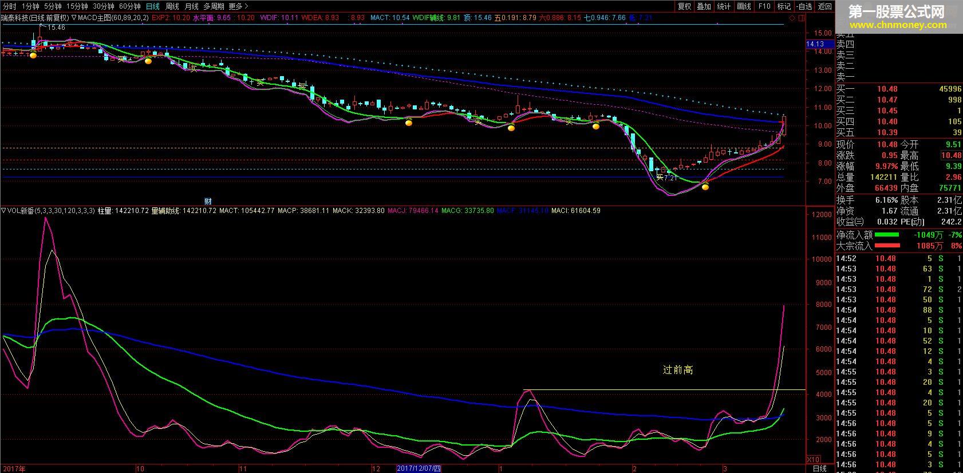Click the 今开 open value 9.51

tap(953, 144)
